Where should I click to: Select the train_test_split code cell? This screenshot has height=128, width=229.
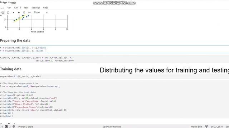coord(114,59)
